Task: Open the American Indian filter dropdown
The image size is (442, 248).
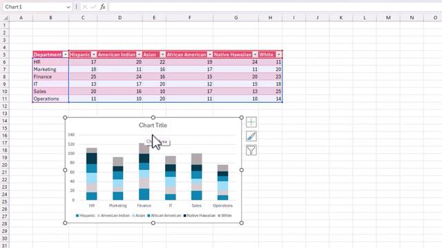Action: (140, 54)
